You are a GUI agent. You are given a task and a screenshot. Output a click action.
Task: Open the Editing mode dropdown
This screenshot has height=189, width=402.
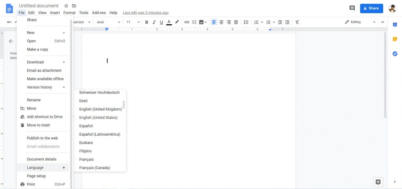(x=360, y=22)
